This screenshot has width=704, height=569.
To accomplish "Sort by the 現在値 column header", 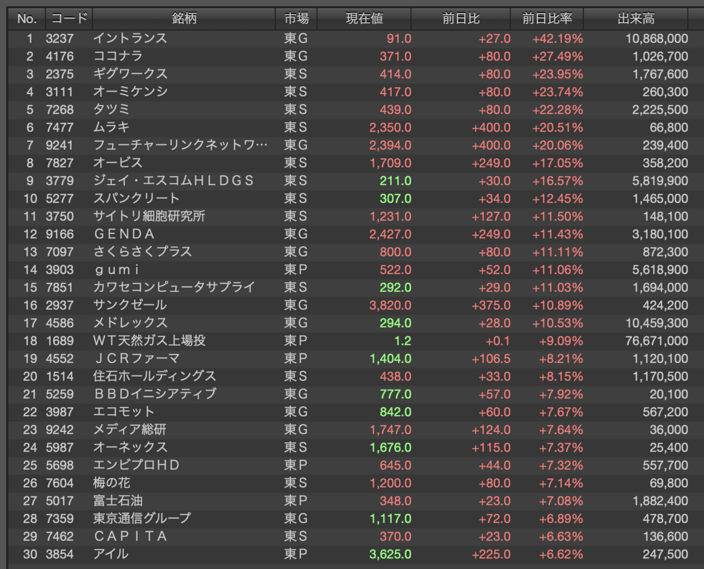I will coord(364,19).
